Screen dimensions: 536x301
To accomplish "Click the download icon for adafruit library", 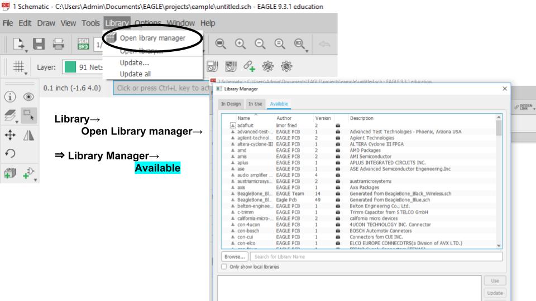I will (x=233, y=125).
